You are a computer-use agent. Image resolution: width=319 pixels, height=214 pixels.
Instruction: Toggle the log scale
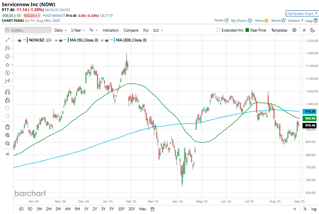[x=314, y=209]
